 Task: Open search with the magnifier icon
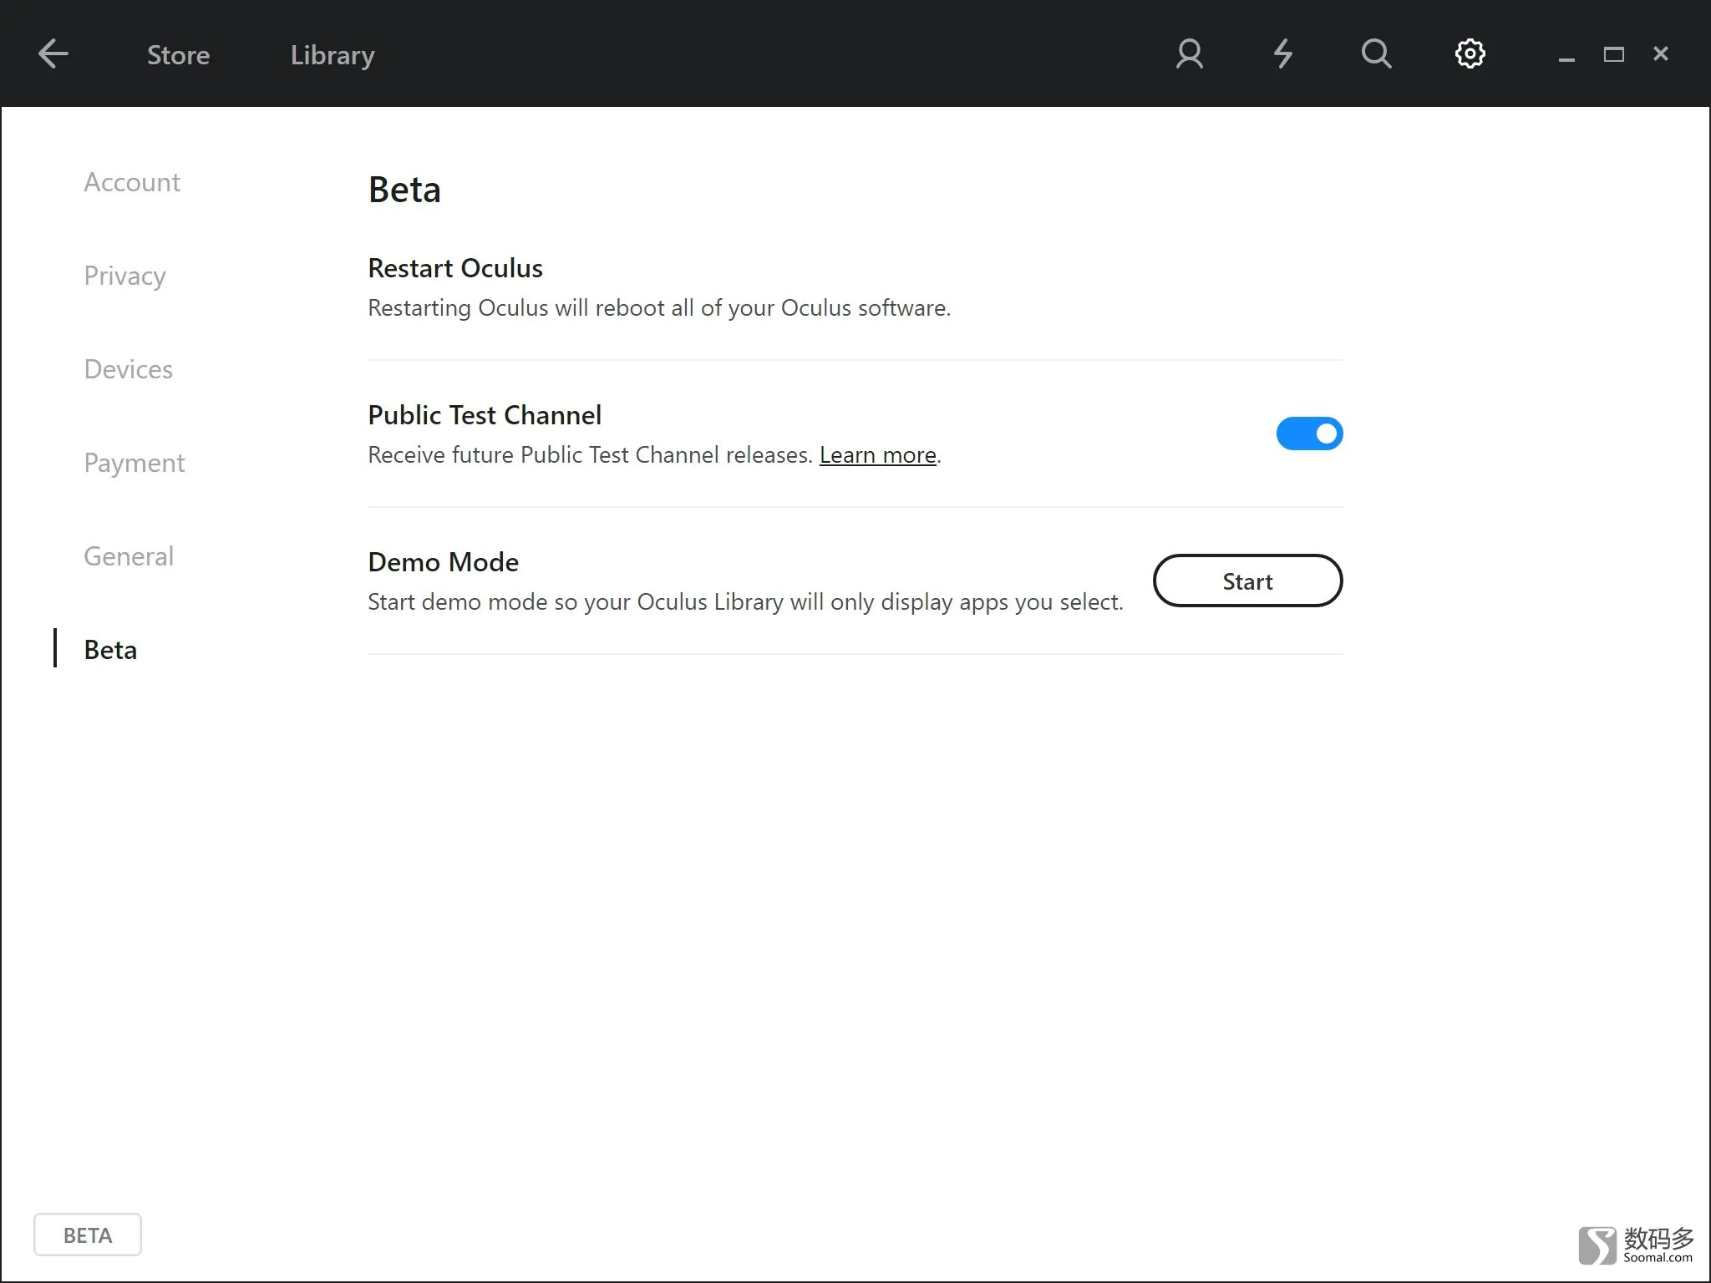pos(1376,54)
